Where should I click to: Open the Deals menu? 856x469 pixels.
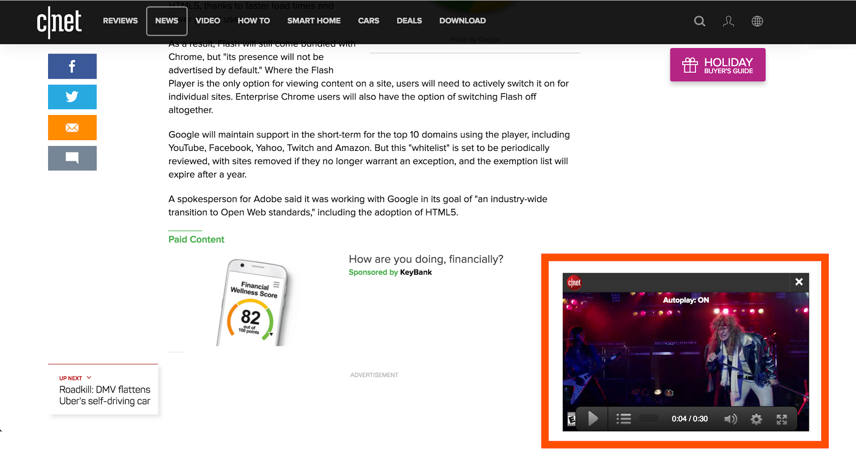[409, 21]
